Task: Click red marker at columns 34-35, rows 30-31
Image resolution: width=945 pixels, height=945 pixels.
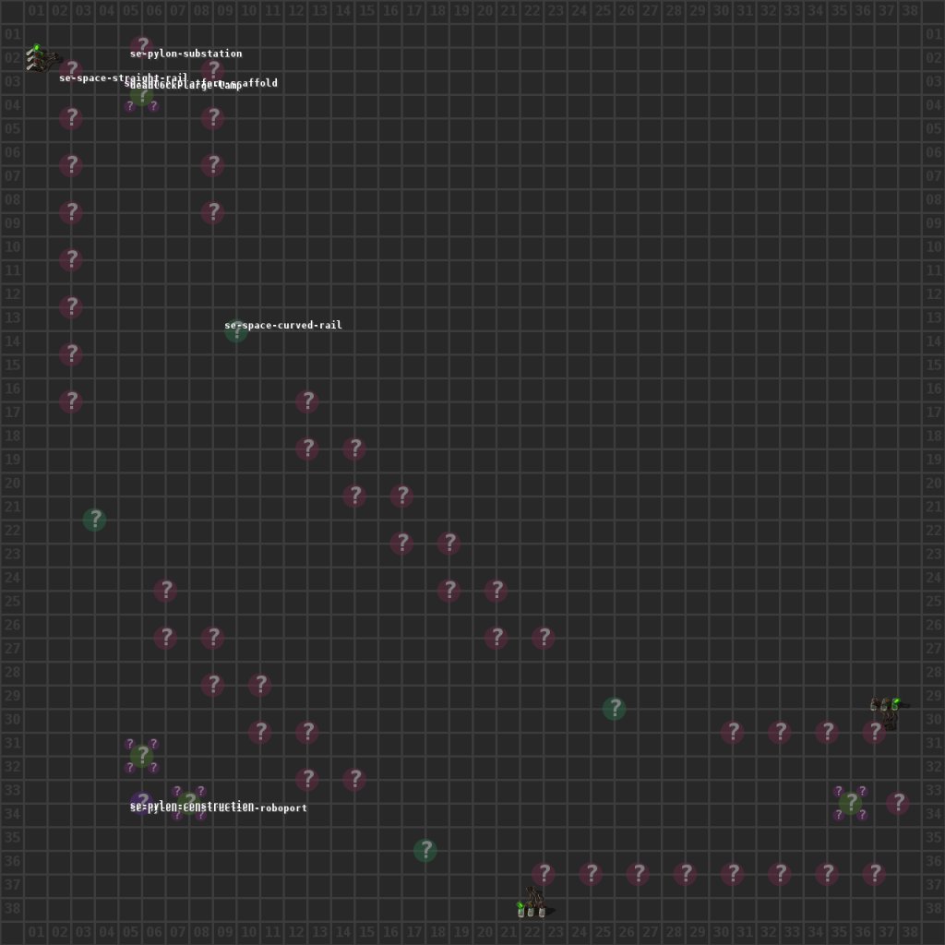Action: [827, 732]
